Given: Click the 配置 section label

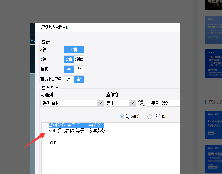Looking at the screenshot, I should click(x=46, y=42).
